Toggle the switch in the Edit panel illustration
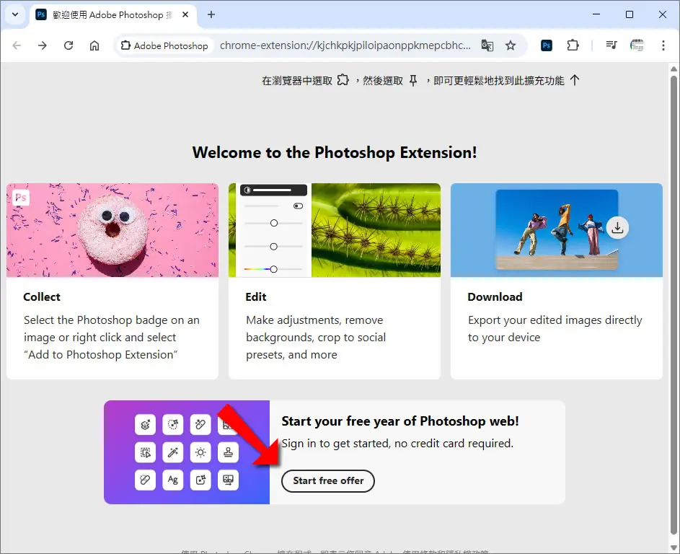 298,206
